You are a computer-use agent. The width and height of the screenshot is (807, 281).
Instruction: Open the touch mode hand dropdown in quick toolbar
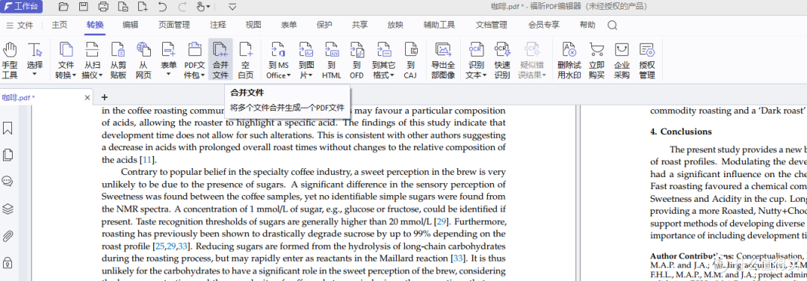pos(204,7)
